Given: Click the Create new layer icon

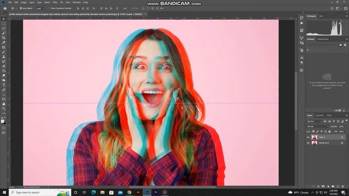Looking at the screenshot, I should [x=338, y=186].
